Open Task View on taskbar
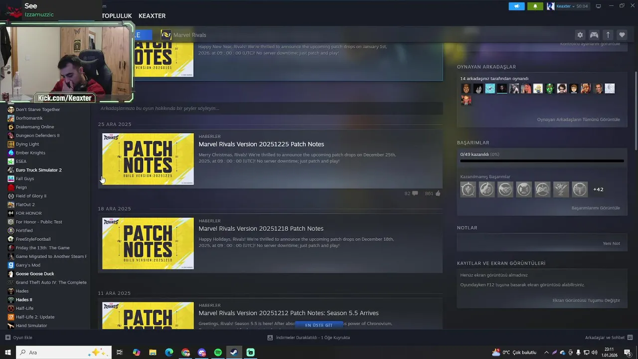638x359 pixels. click(x=120, y=353)
